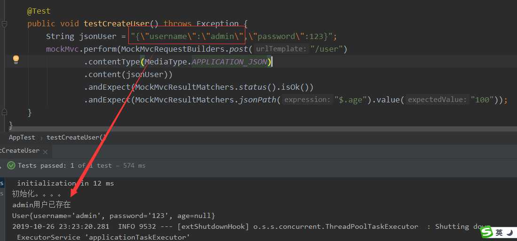This screenshot has height=241, width=517.
Task: Close the testCreateUser run tab
Action: pos(46,152)
